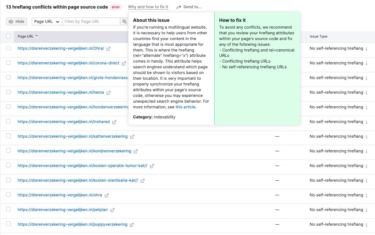Show issue info icon in the kosten-sterilisatie-kat row
This screenshot has width=375, height=235.
tap(366, 181)
